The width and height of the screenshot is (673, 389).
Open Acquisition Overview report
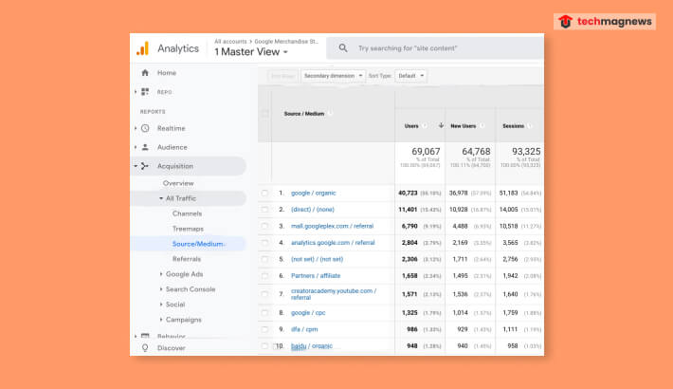click(x=178, y=183)
